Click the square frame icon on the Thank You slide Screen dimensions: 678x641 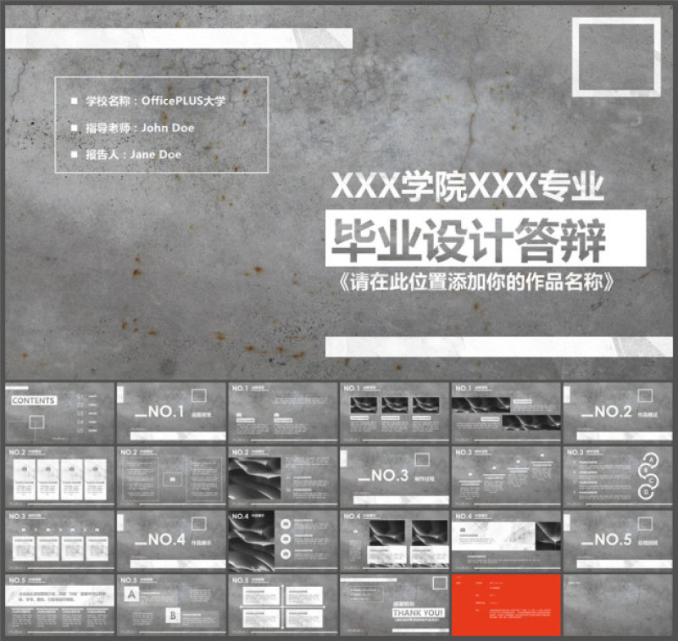440,583
